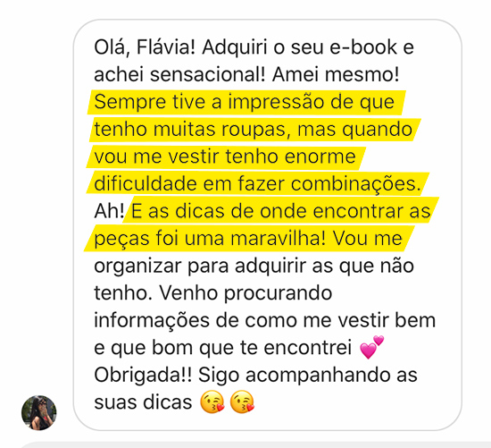
Task: Click the pink double hearts emoji
Action: (371, 347)
